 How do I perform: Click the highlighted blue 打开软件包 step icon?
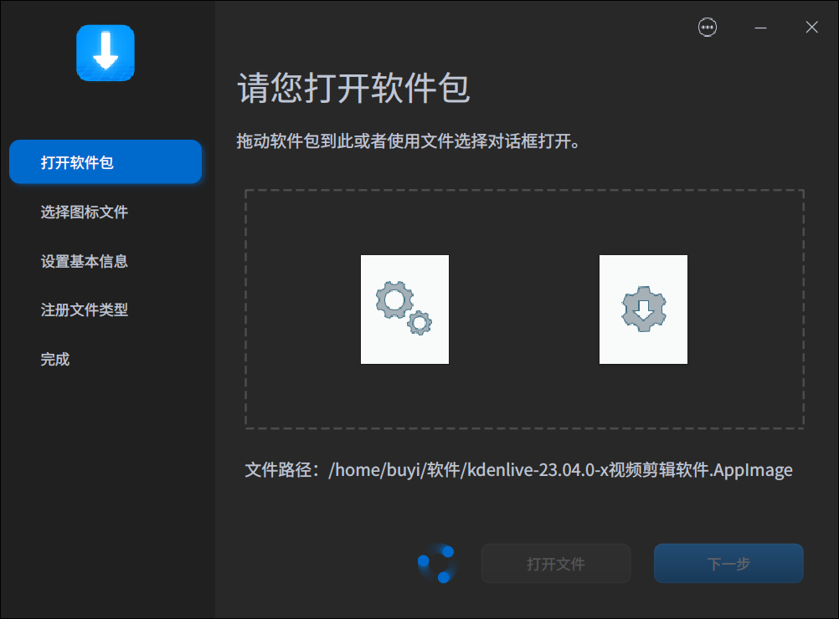click(106, 161)
